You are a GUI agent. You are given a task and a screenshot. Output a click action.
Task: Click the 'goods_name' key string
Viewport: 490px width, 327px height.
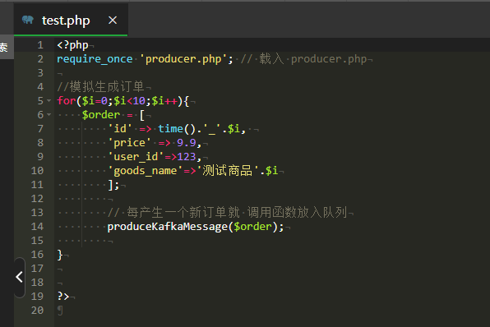(x=145, y=171)
